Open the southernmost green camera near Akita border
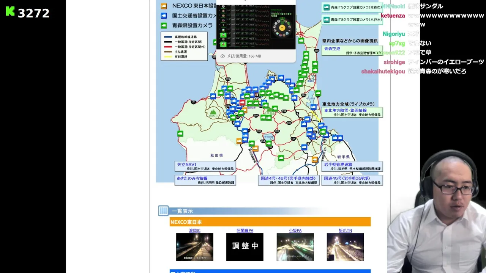The width and height of the screenshot is (486, 273). point(281,158)
